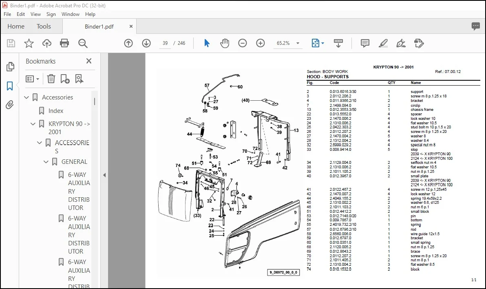Open the File menu
The width and height of the screenshot is (486, 289).
coord(7,14)
